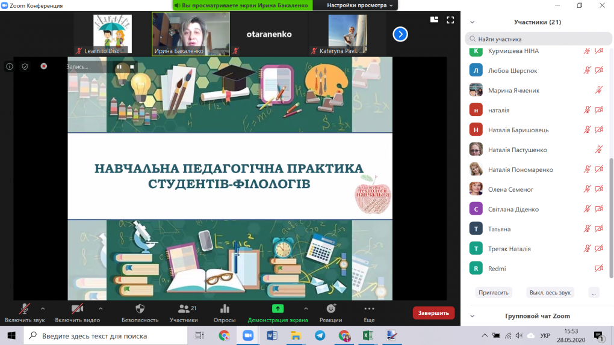Open Windows Start menu
This screenshot has height=345, width=614.
coord(11,335)
